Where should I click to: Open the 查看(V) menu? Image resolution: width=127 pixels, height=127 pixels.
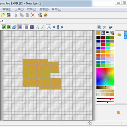tap(44, 9)
